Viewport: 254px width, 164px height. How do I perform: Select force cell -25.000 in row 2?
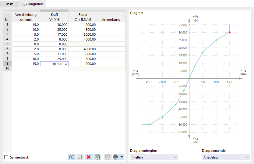pos(55,30)
